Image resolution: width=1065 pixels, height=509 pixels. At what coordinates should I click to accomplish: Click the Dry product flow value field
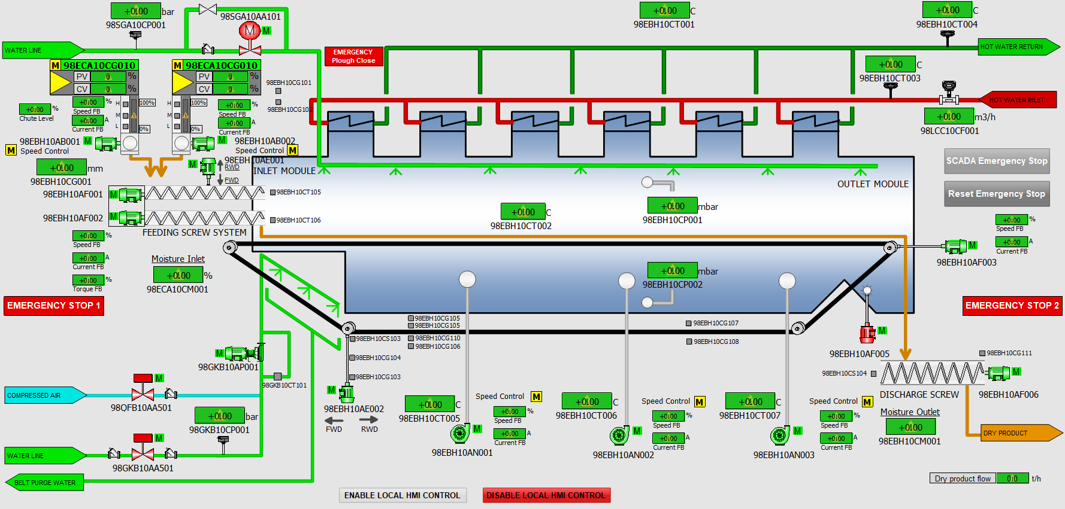1012,478
